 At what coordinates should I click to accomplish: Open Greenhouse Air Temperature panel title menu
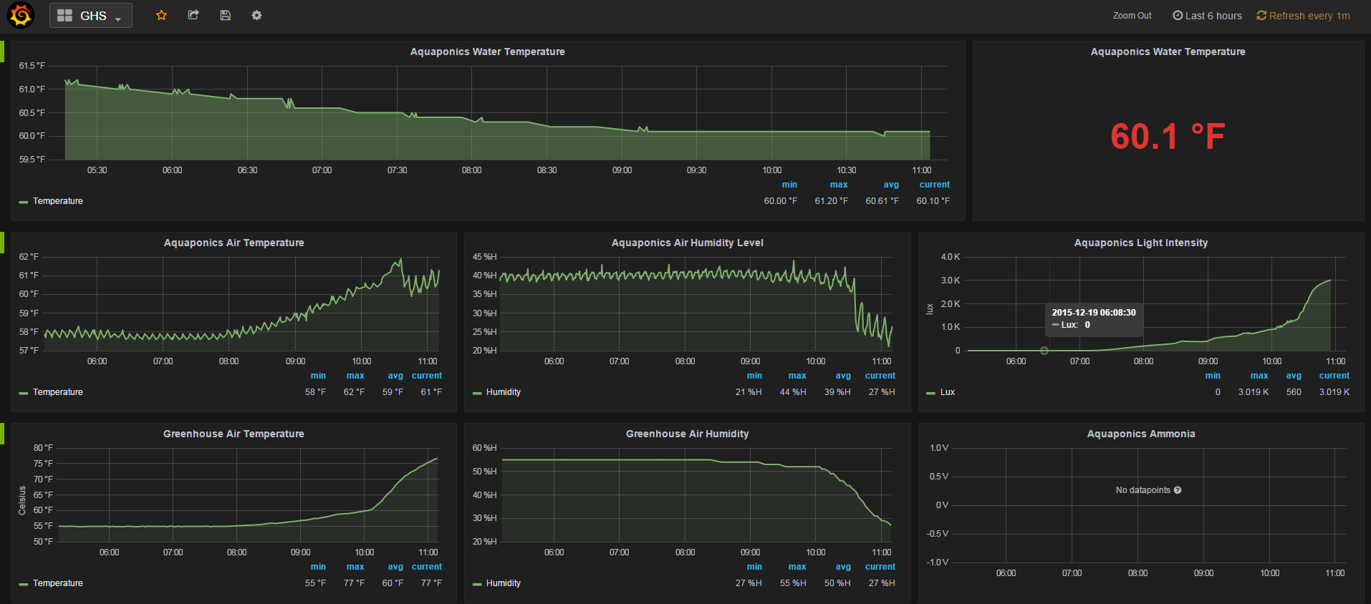click(x=234, y=434)
